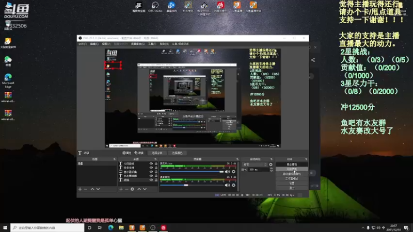Open 火绒安全软件 desktop icon

click(x=8, y=43)
